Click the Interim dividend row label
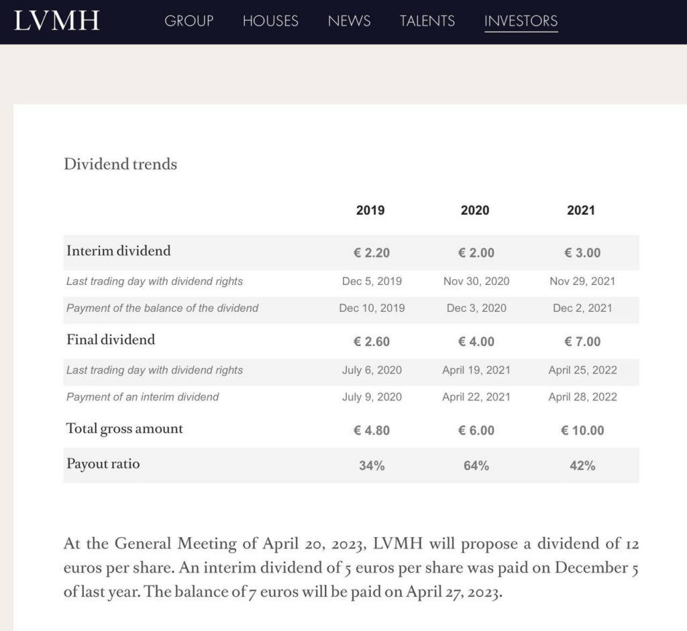Image resolution: width=687 pixels, height=631 pixels. [119, 251]
